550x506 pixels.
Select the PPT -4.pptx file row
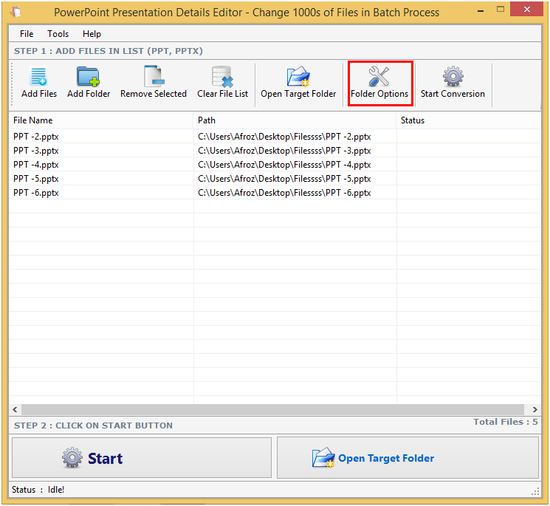coord(275,165)
